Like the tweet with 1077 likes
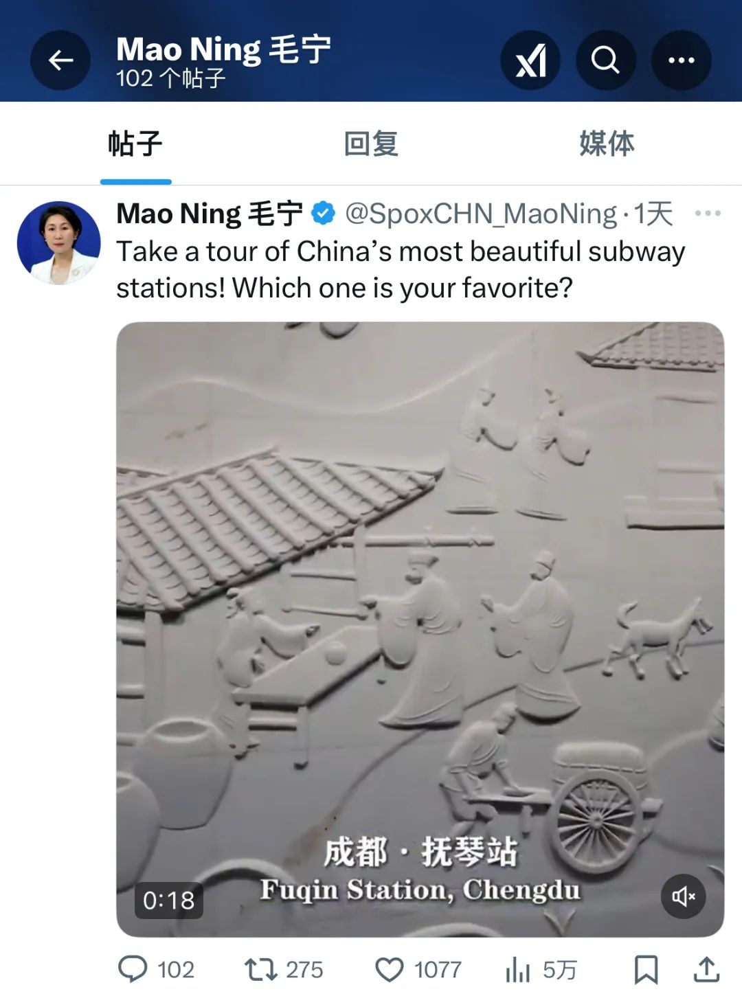Viewport: 742px width, 1007px height. 418,970
